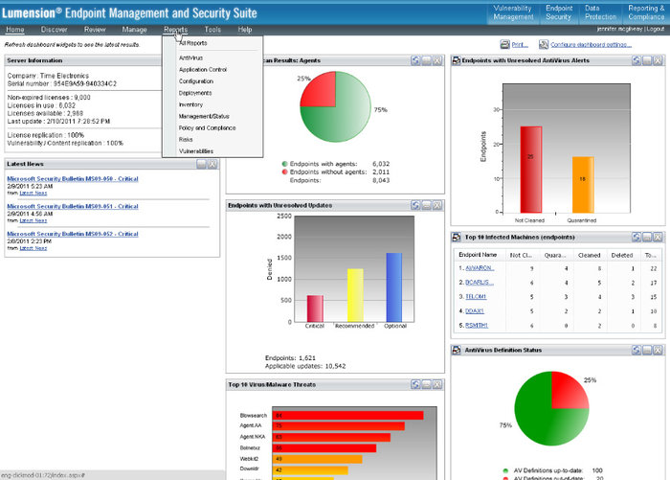Click the Unresolved AntiVirus Alerts title icon
This screenshot has height=480, width=670.
pyautogui.click(x=457, y=60)
